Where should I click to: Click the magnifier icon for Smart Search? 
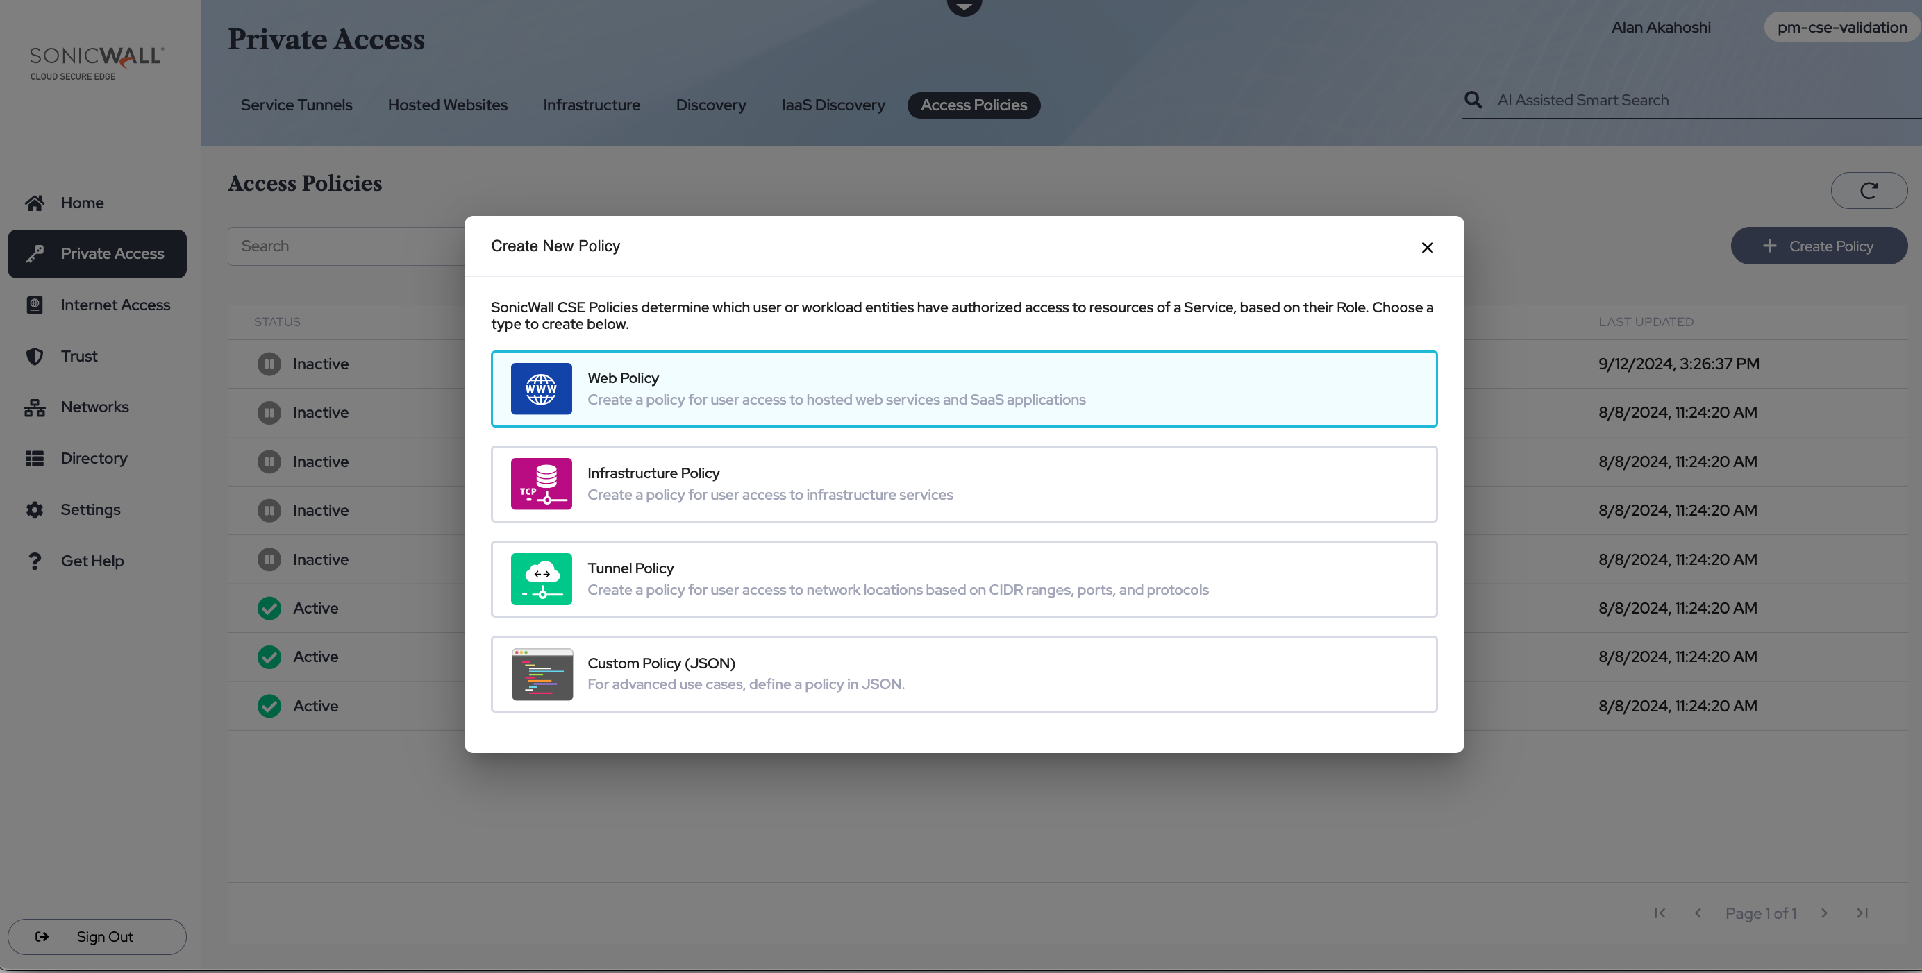(1472, 100)
